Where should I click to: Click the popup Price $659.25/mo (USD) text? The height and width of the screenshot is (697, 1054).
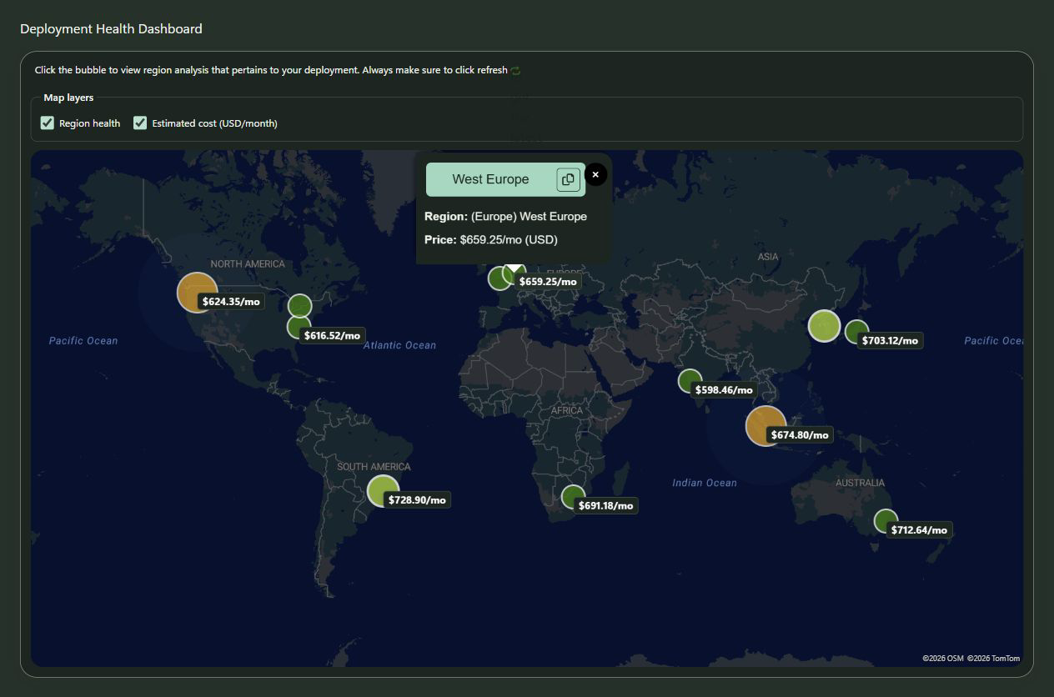[x=491, y=239]
